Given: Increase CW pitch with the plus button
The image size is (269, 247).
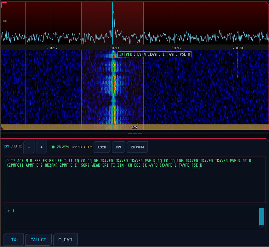Looking at the screenshot, I should pyautogui.click(x=41, y=147).
